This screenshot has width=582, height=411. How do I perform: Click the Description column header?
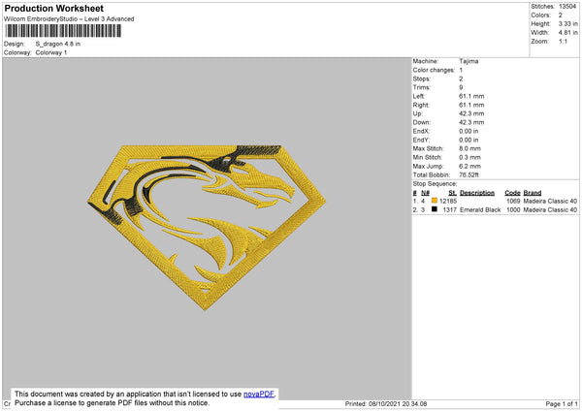tap(477, 193)
